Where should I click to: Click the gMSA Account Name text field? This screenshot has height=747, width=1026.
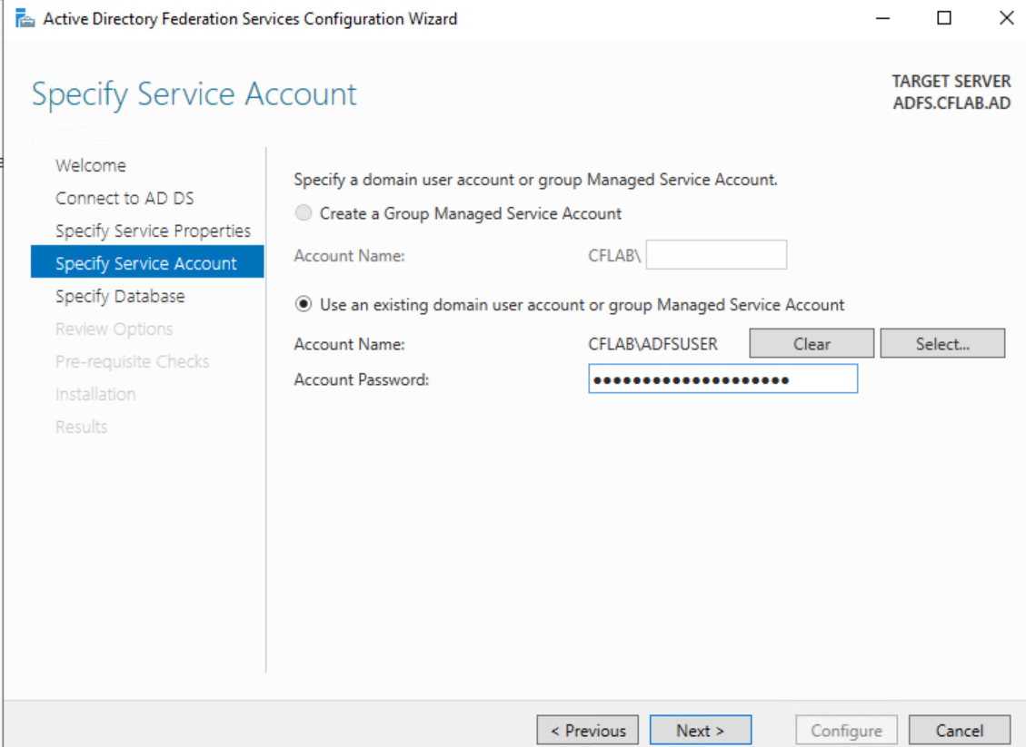(716, 256)
